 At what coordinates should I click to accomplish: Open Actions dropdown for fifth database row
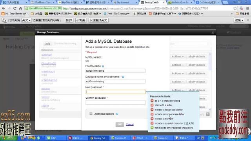coord(178,90)
